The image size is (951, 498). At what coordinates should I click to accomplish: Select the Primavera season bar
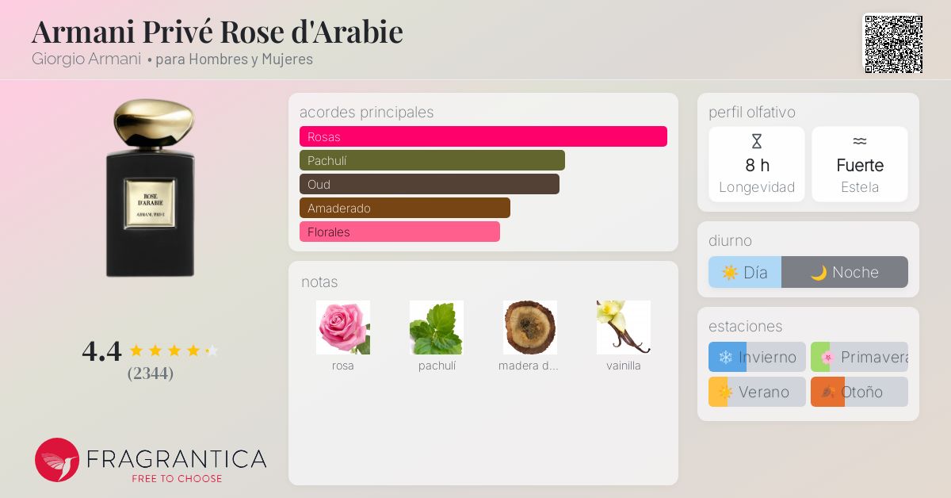[859, 357]
